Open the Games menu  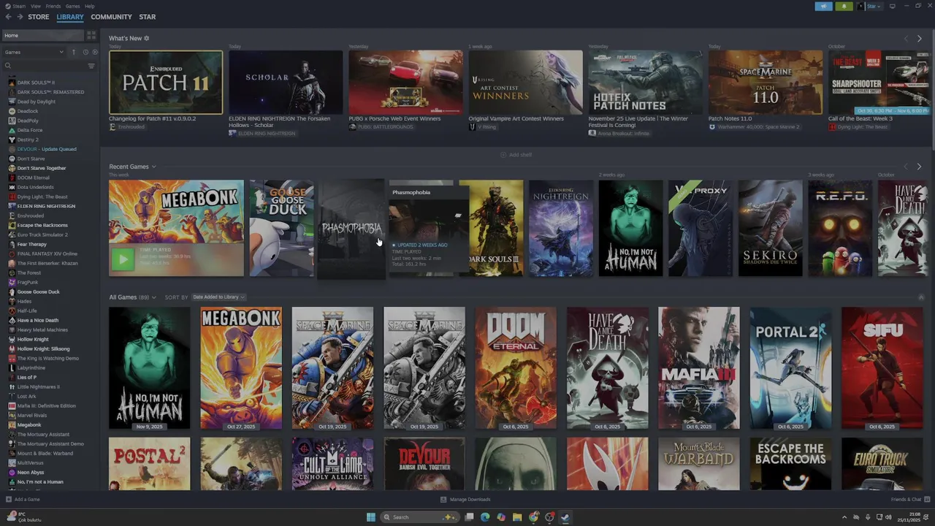pos(73,6)
